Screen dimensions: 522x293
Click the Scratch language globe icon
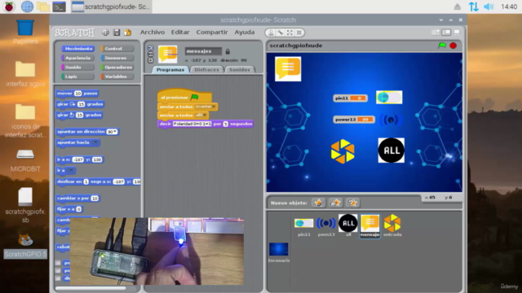105,33
